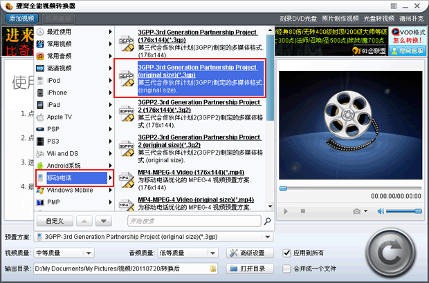Open the 音频质量 dropdown

(212, 253)
